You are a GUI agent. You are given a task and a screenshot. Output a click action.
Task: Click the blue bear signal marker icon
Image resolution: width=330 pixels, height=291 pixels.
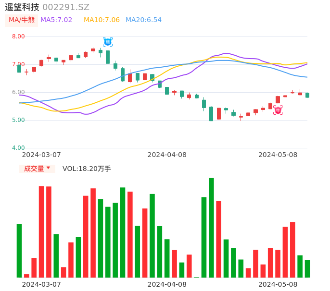[x=108, y=42]
